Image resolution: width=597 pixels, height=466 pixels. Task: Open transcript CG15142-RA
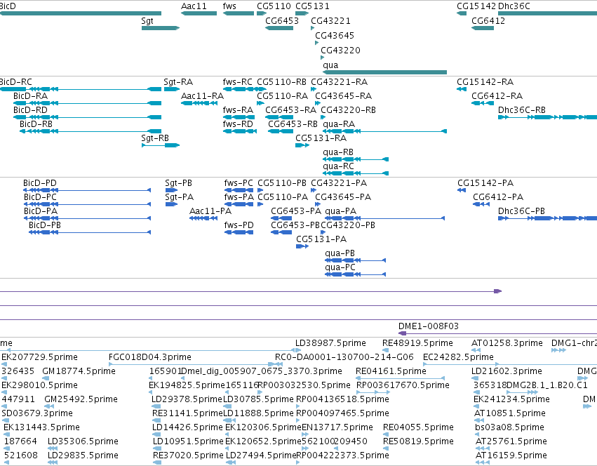coord(485,82)
